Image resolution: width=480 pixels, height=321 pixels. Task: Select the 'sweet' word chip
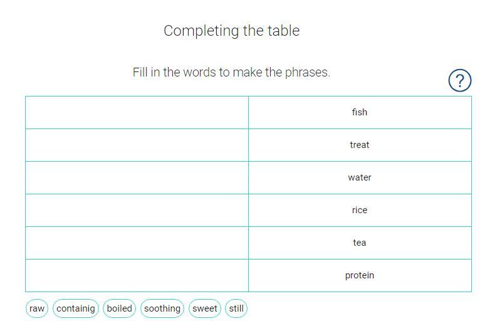click(x=204, y=308)
